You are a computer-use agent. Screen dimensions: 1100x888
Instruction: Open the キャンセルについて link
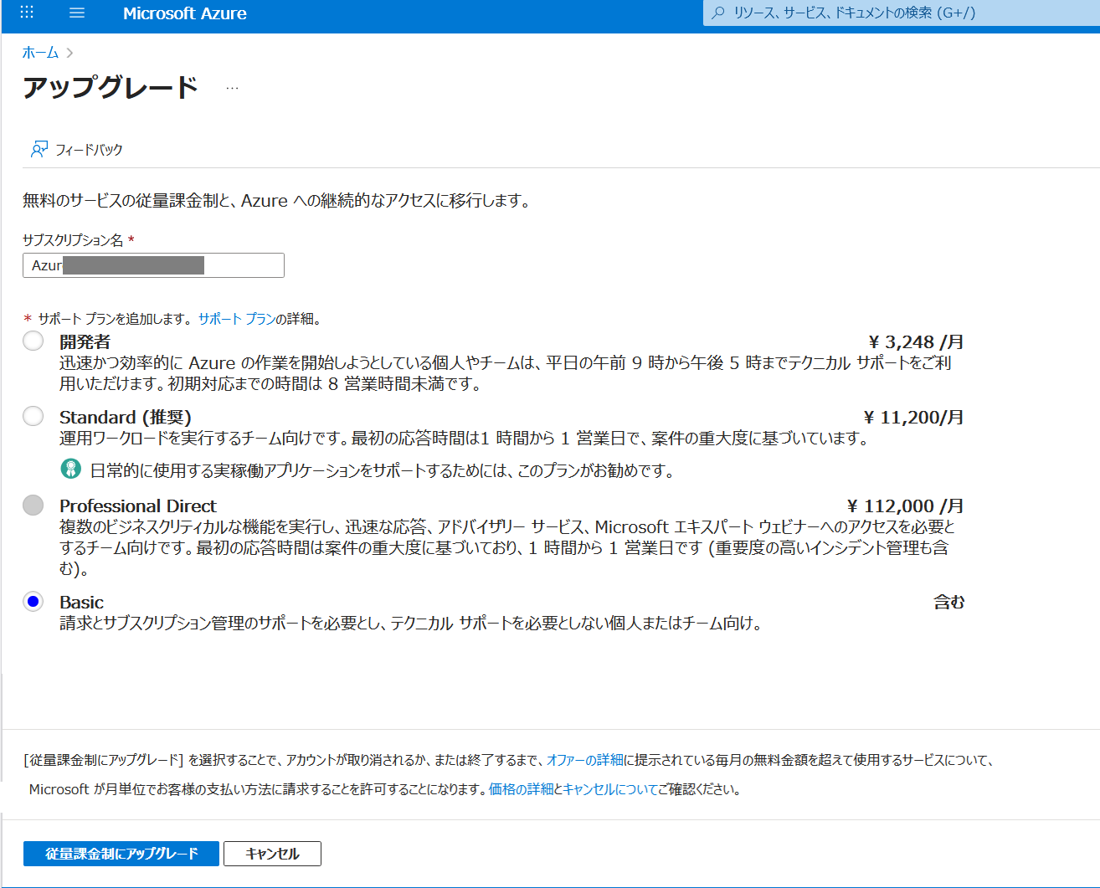[x=610, y=789]
